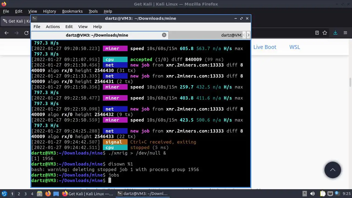Minimize the terminal window
This screenshot has height=198, width=352.
pyautogui.click(x=236, y=18)
